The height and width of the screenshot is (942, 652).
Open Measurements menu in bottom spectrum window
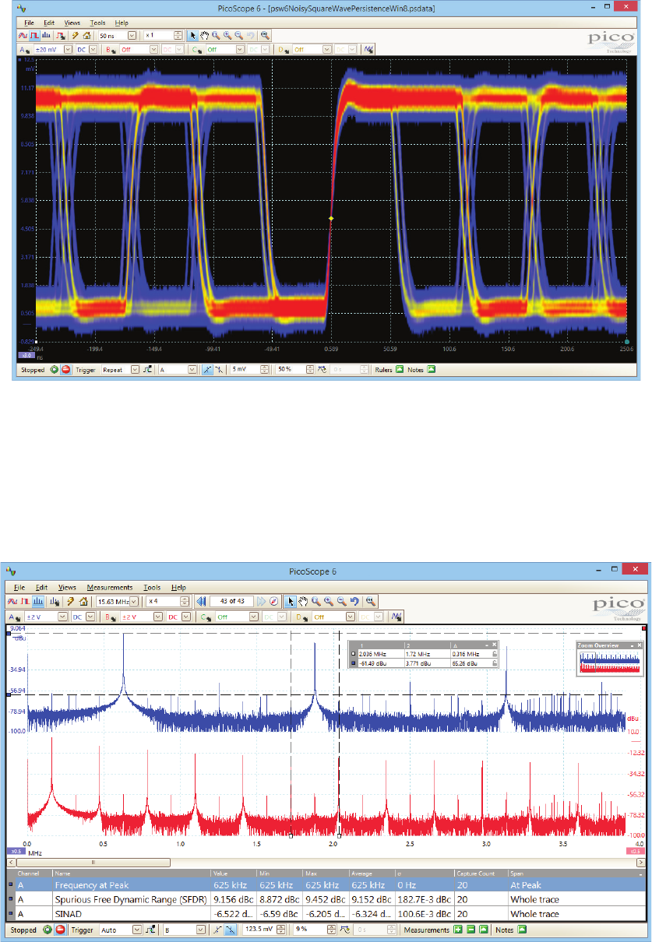[x=110, y=588]
